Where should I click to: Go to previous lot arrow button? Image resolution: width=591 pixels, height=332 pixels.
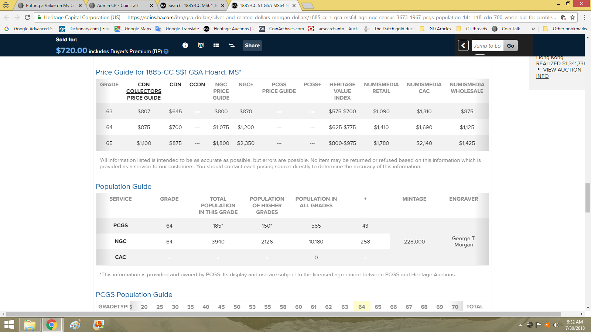pyautogui.click(x=463, y=45)
